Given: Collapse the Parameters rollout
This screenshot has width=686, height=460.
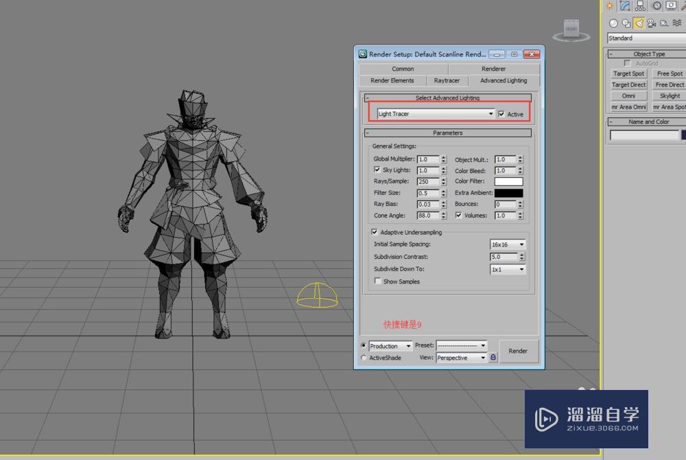Looking at the screenshot, I should (447, 133).
